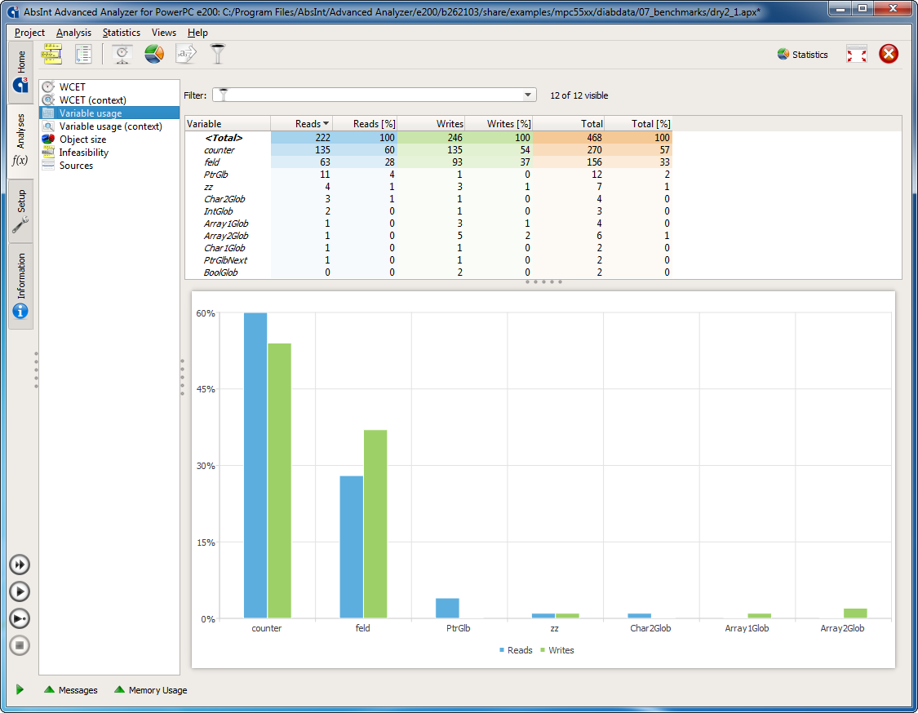Open the Help menu

tap(198, 33)
